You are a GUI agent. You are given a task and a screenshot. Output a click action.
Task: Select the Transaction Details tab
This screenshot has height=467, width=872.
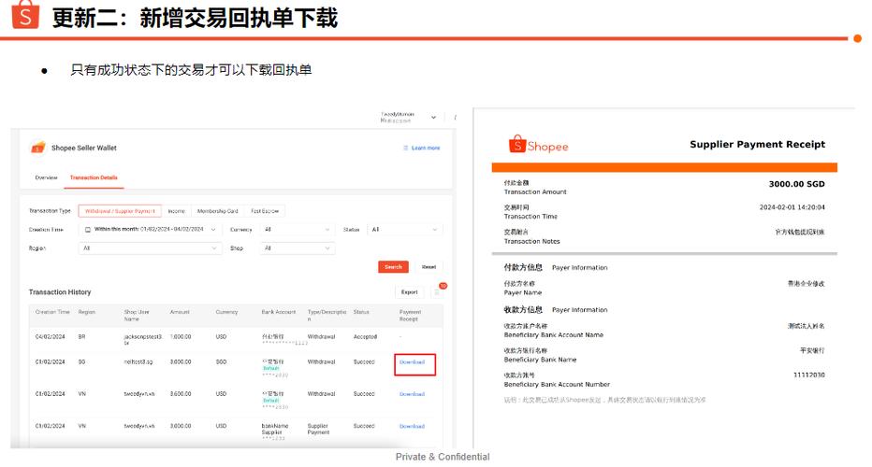[94, 177]
